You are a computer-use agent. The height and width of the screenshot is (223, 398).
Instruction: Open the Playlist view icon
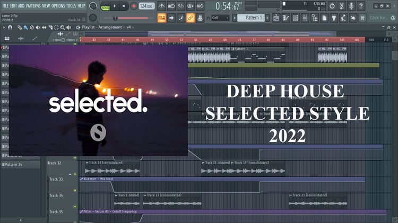point(276,18)
